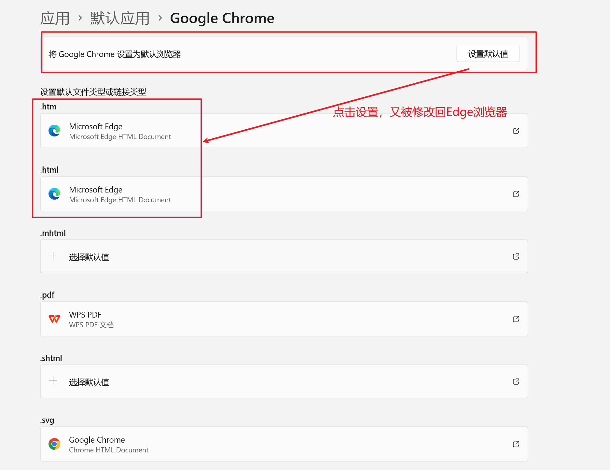Click the Microsoft Edge icon under .html
This screenshot has height=470, width=610.
point(54,194)
